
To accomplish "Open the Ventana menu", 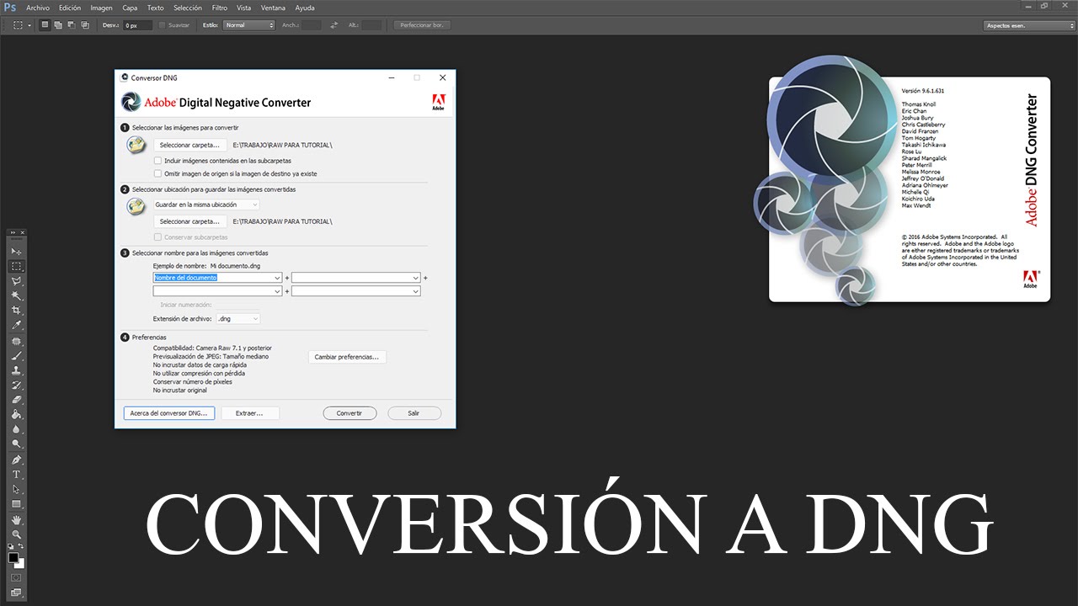I will [273, 8].
